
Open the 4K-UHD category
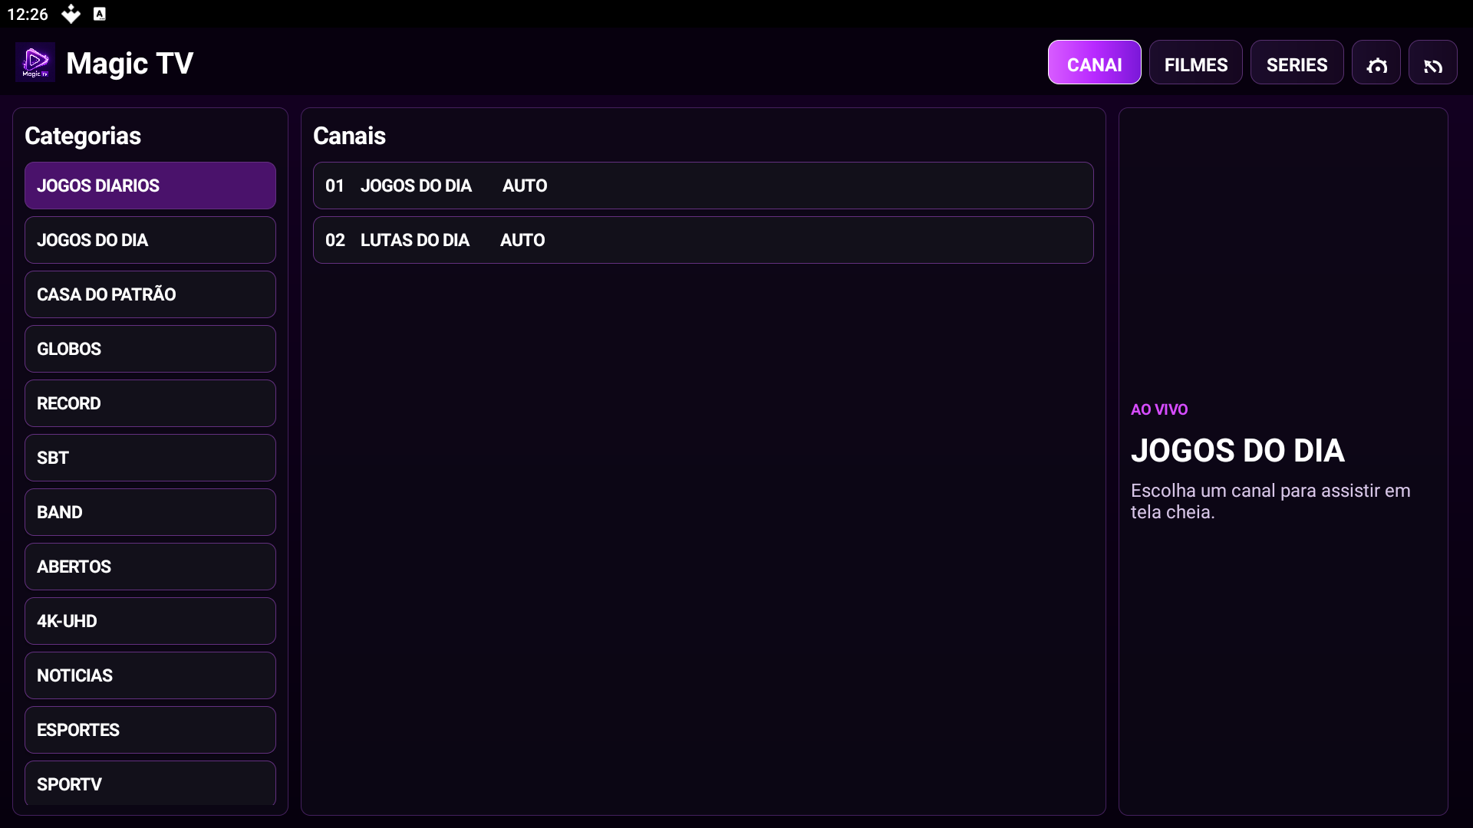tap(150, 621)
